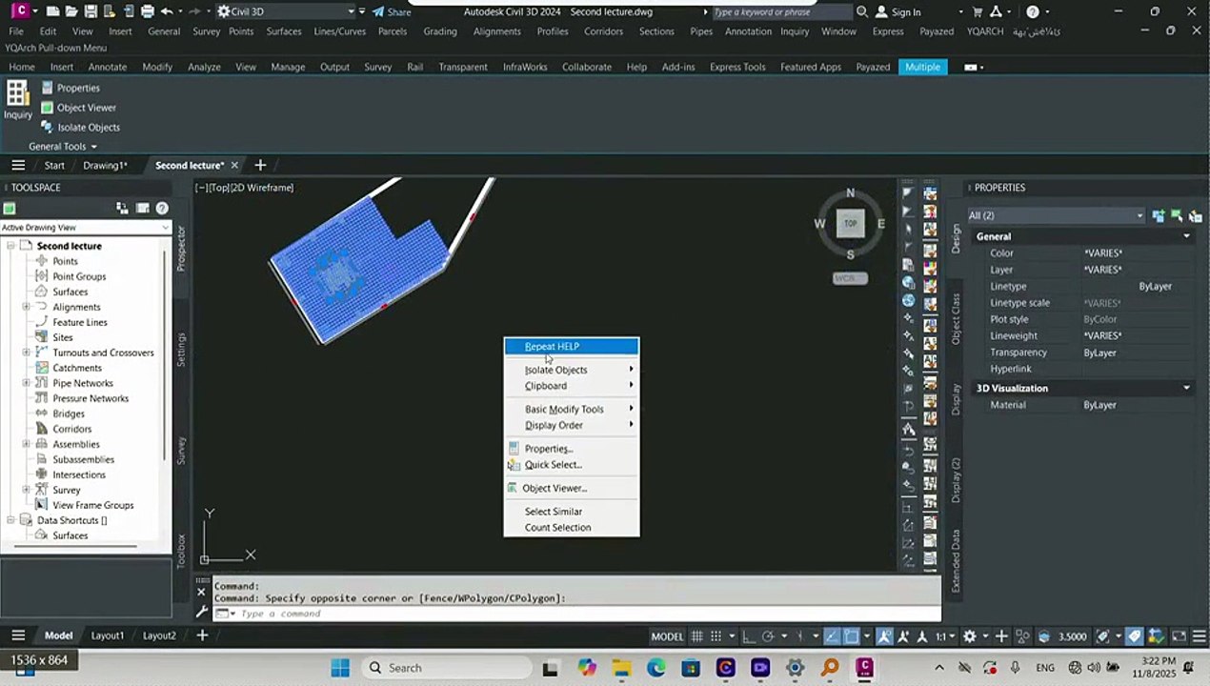Click the Plot printer icon
The height and width of the screenshot is (686, 1210).
click(148, 11)
